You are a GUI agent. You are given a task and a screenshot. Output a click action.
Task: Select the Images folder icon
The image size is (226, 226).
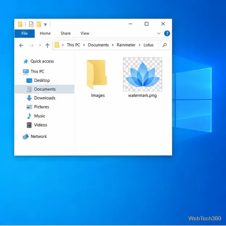(97, 74)
